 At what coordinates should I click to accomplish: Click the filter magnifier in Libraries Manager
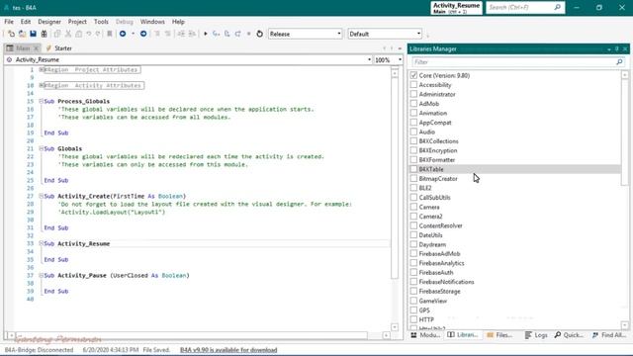tap(620, 61)
